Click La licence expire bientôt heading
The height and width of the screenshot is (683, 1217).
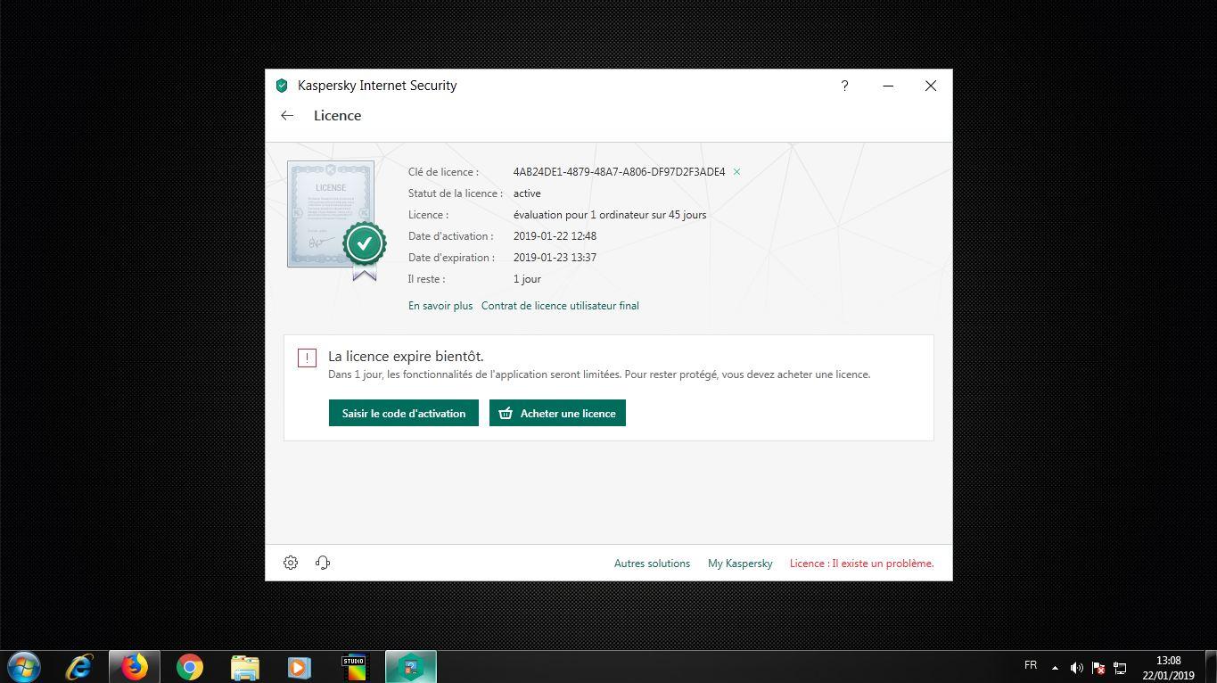[x=406, y=357]
